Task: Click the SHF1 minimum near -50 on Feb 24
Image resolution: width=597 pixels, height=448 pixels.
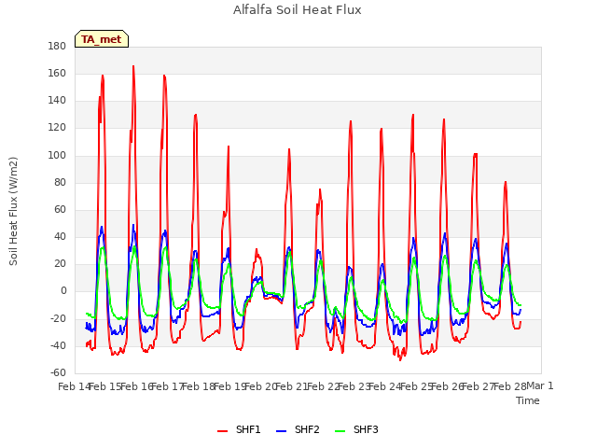Action: [x=400, y=359]
